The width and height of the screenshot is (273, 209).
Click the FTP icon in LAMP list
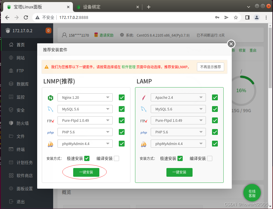pos(144,121)
